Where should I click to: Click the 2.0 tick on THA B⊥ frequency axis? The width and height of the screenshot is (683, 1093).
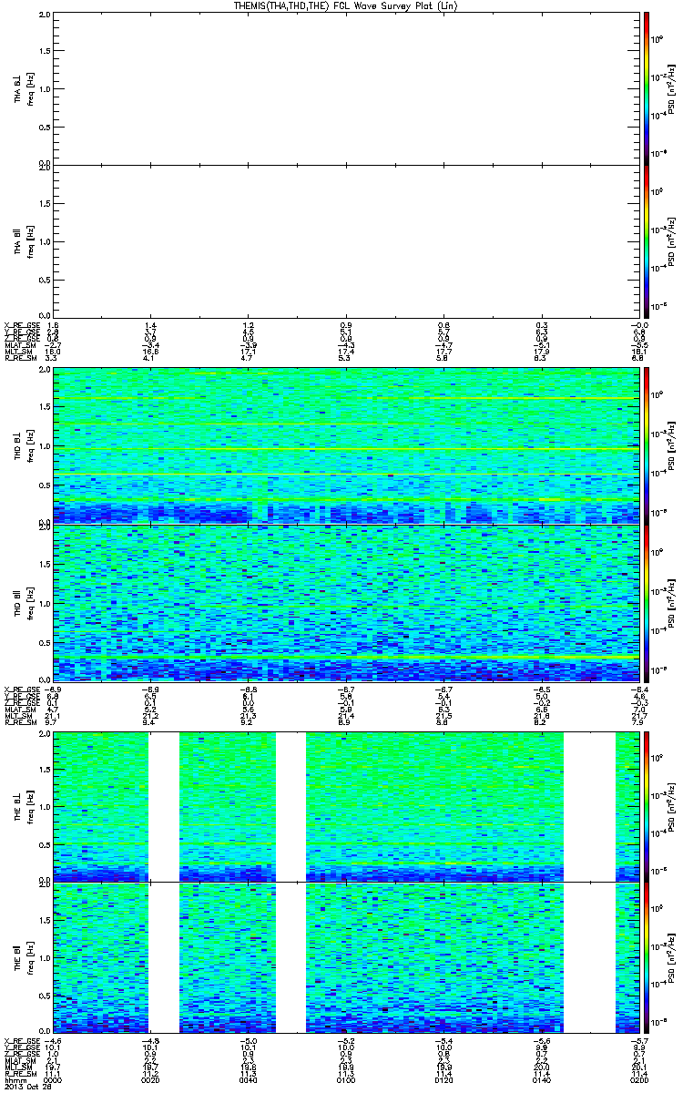pos(46,15)
